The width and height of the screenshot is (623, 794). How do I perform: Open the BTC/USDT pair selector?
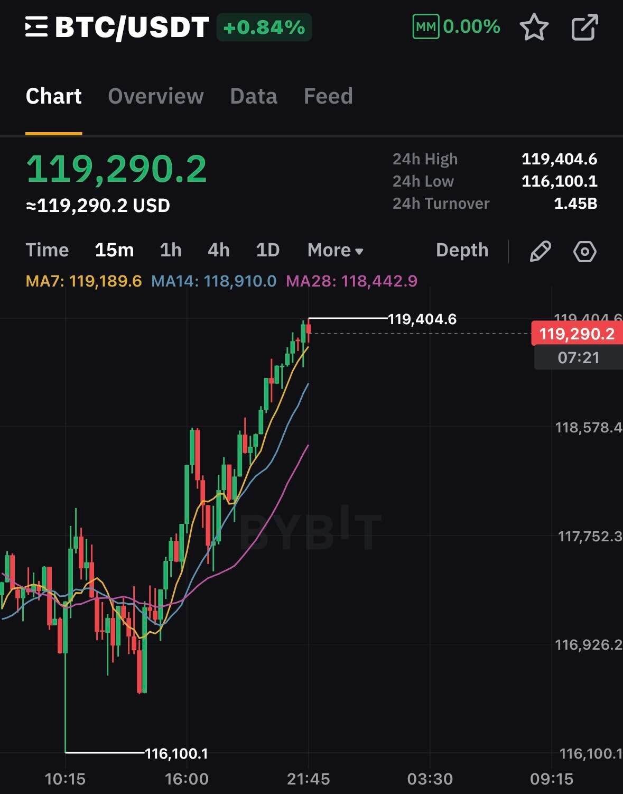[132, 27]
